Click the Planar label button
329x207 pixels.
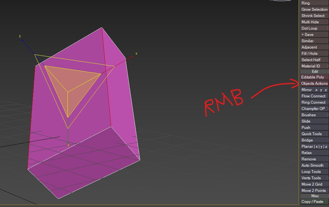click(x=307, y=147)
